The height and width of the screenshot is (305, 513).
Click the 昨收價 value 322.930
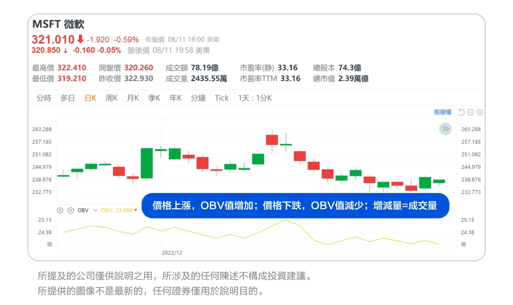pos(139,78)
